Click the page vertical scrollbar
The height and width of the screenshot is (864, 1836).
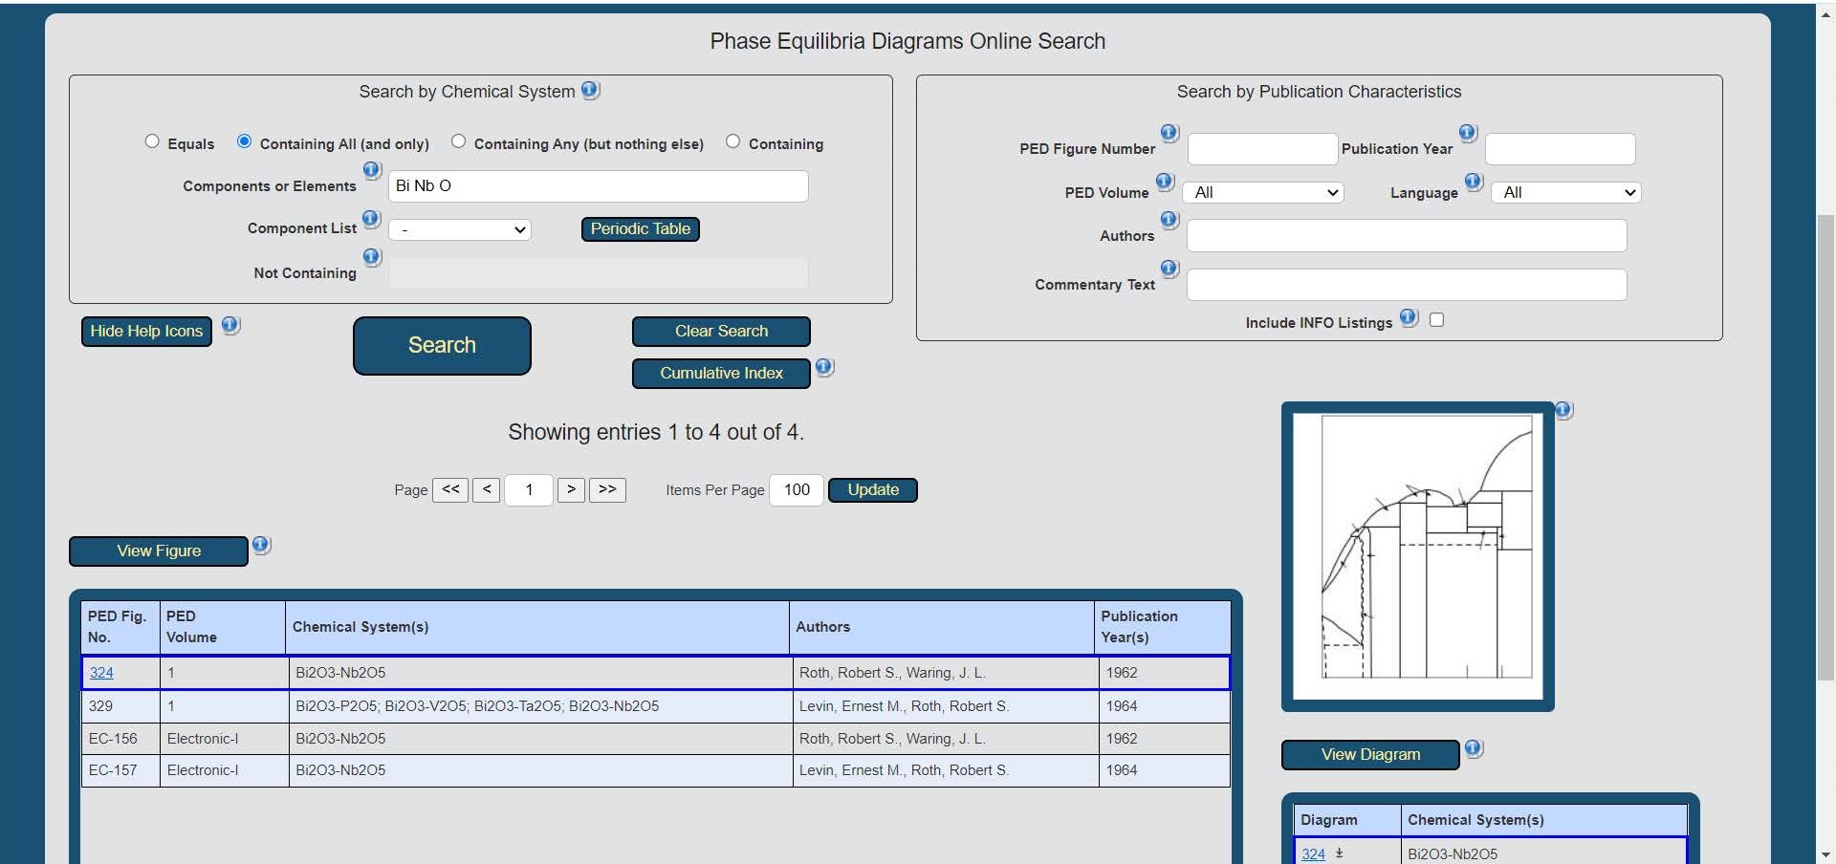pyautogui.click(x=1825, y=430)
